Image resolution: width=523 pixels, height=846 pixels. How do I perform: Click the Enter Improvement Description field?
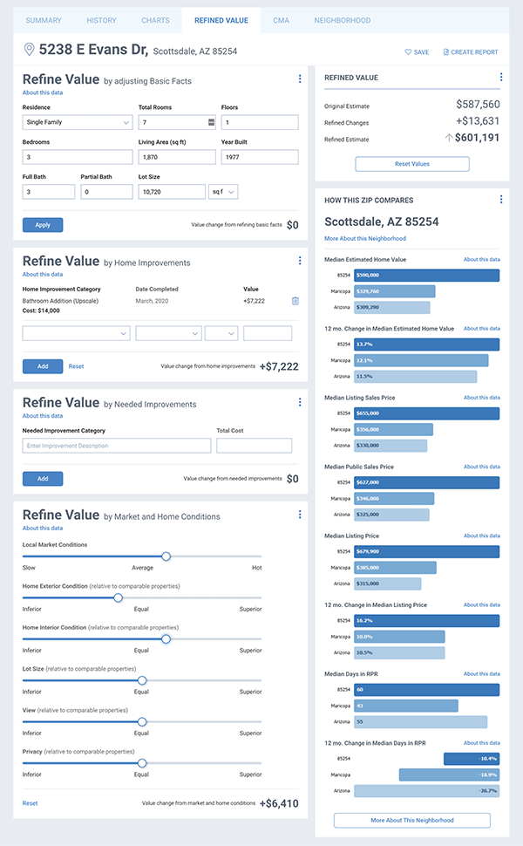click(117, 446)
